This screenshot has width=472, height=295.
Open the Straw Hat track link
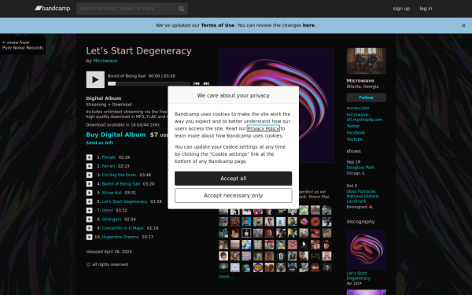pos(112,193)
